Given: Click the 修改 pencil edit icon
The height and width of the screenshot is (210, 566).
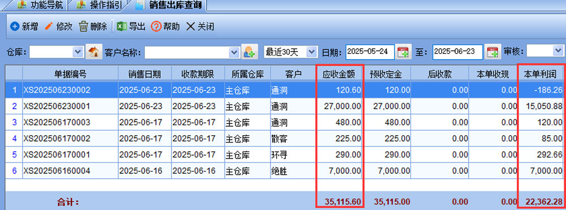Looking at the screenshot, I should pos(49,27).
